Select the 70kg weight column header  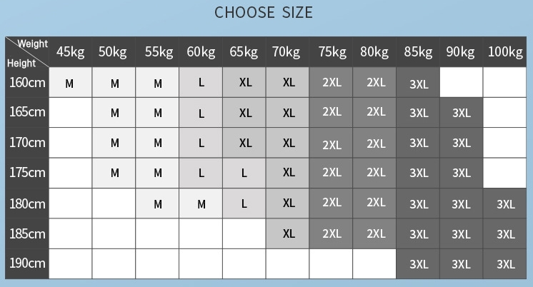(x=287, y=52)
